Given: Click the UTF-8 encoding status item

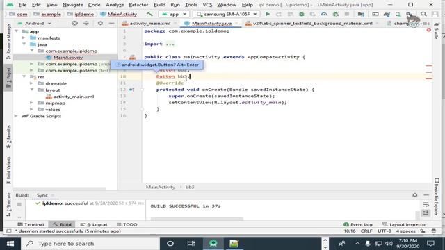Looking at the screenshot, I should click(x=385, y=231).
